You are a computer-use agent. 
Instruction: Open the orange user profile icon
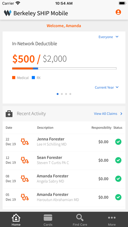(x=118, y=12)
